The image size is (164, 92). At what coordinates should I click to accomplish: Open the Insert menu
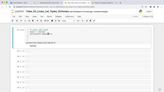click(35, 16)
